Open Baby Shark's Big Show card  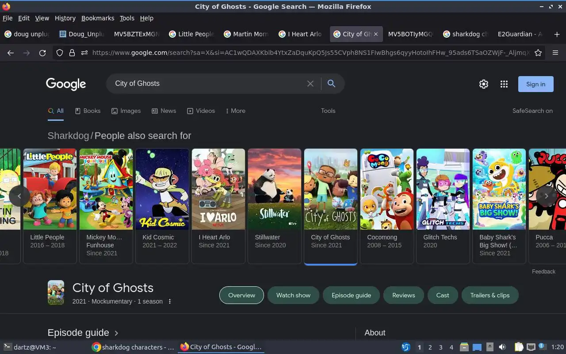click(499, 206)
